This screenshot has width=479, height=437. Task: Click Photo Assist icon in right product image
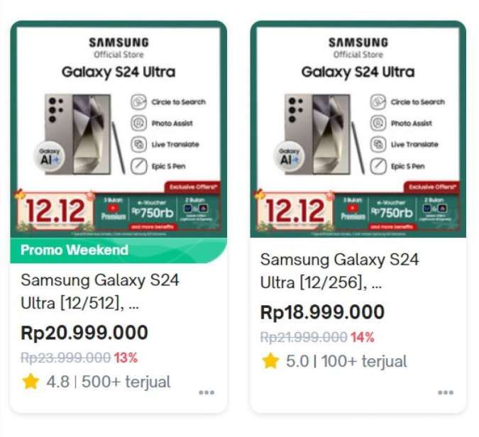tap(378, 123)
